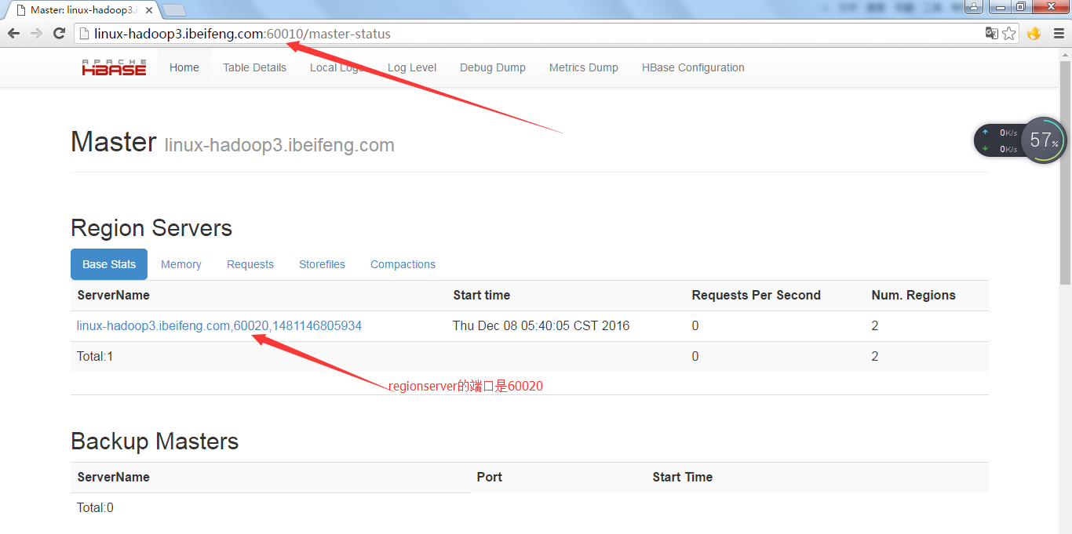The image size is (1072, 534).
Task: Click the Requests Per Second column header
Action: click(x=756, y=296)
